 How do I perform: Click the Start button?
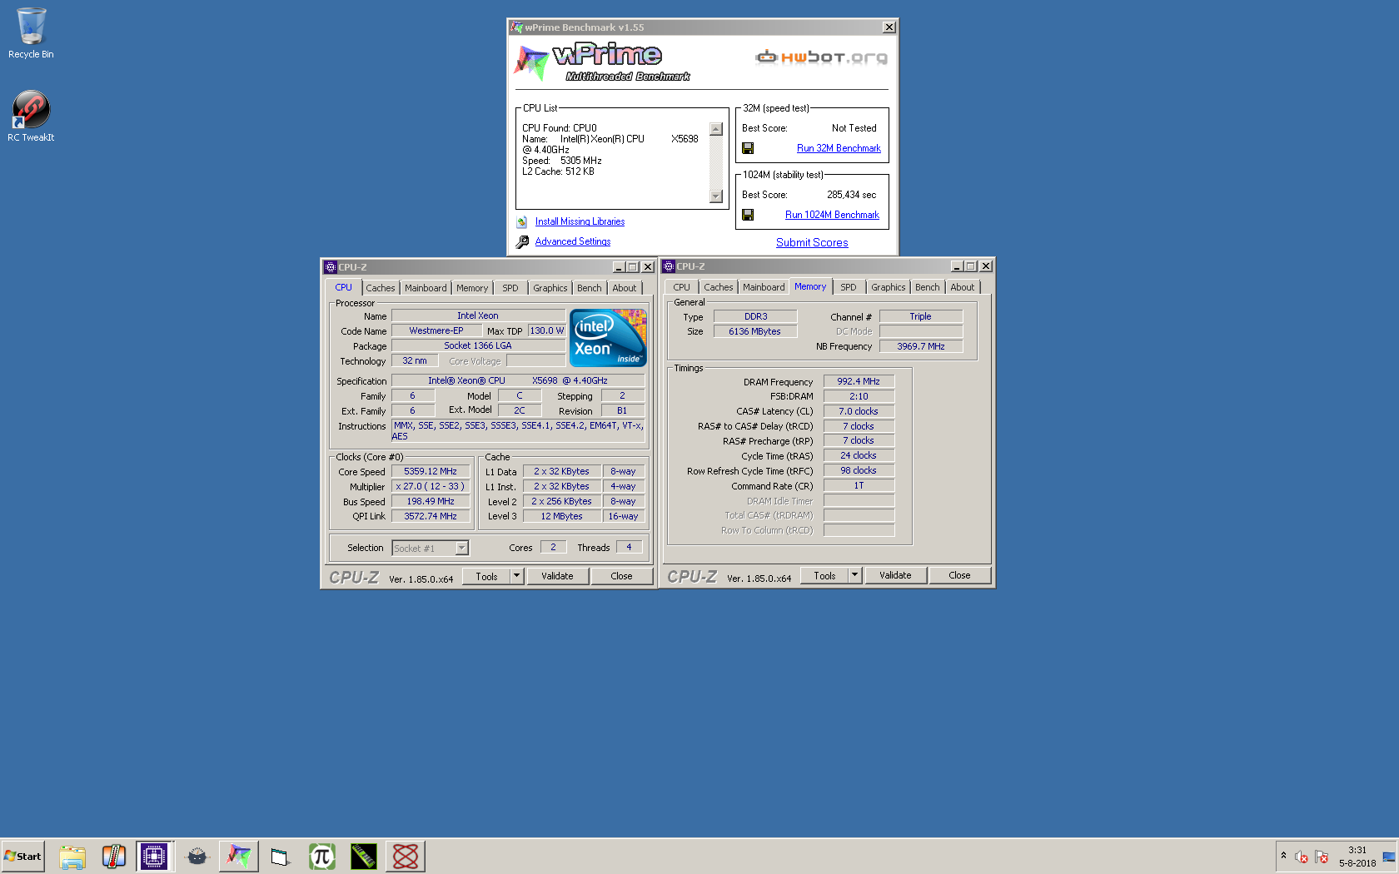click(x=22, y=856)
